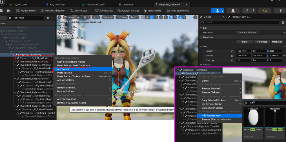The height and width of the screenshot is (142, 286).
Task: Toggle the surface snapping icon
Action: pos(166,17)
